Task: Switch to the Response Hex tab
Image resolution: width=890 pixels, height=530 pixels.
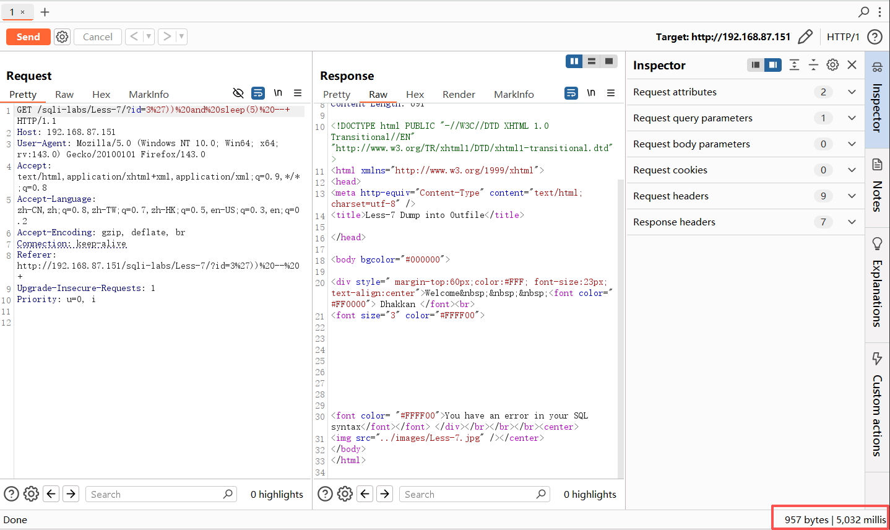Action: tap(415, 94)
